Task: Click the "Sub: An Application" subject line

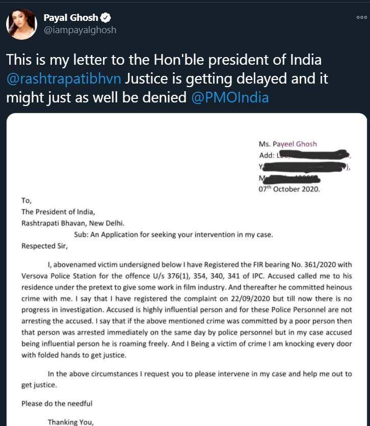Action: coord(173,235)
